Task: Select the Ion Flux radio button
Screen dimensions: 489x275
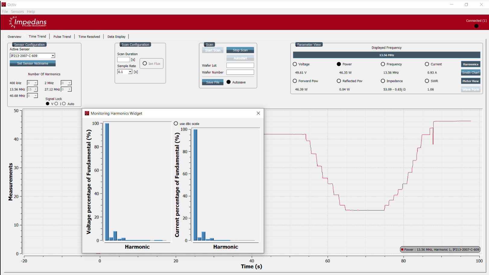Action: 145,64
